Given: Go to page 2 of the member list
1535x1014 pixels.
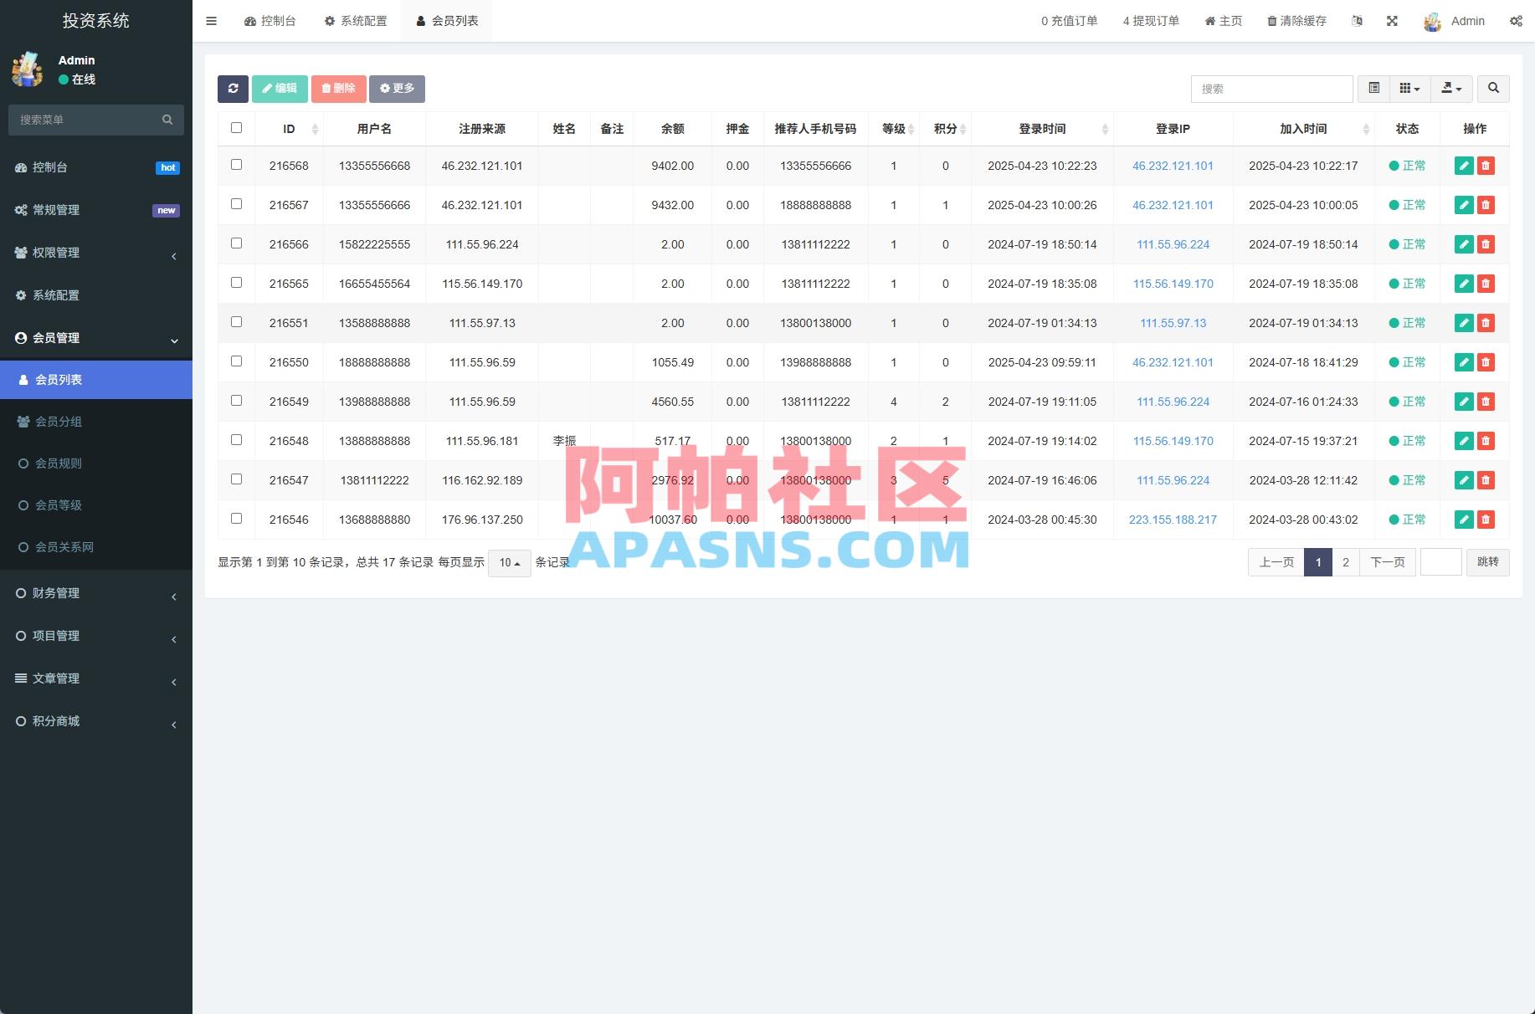Looking at the screenshot, I should 1345,562.
